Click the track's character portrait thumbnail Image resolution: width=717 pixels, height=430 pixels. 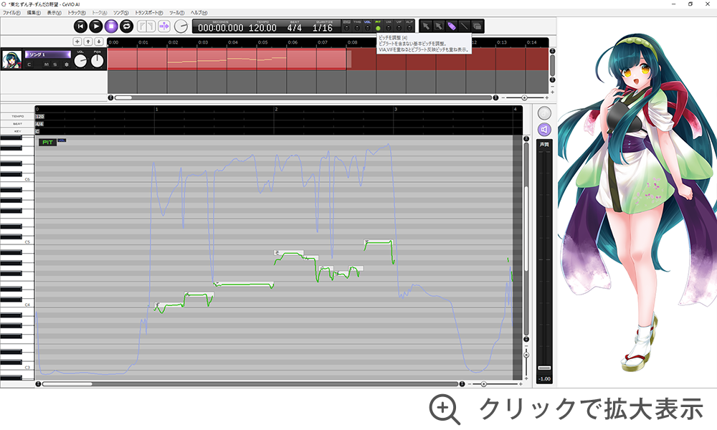point(11,59)
